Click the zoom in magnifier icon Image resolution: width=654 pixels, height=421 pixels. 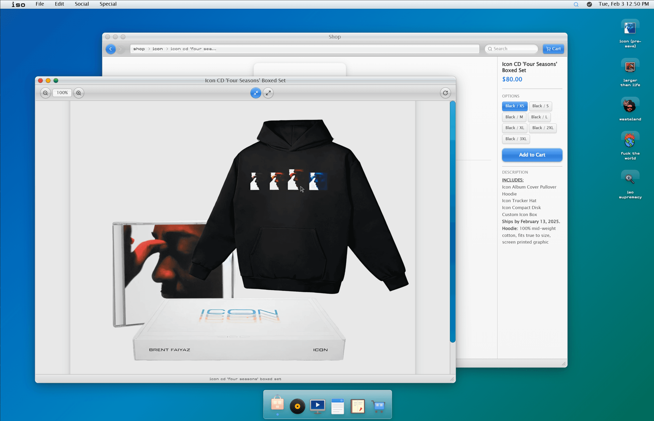point(79,93)
